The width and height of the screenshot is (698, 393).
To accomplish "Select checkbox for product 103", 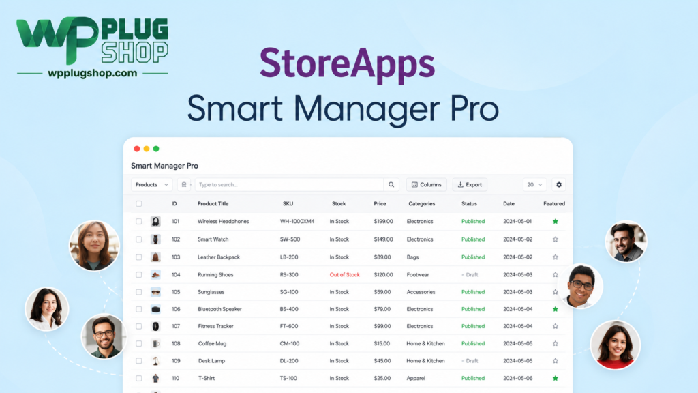I will (x=139, y=257).
